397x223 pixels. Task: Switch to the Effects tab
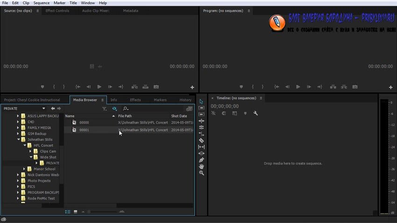[x=135, y=100]
